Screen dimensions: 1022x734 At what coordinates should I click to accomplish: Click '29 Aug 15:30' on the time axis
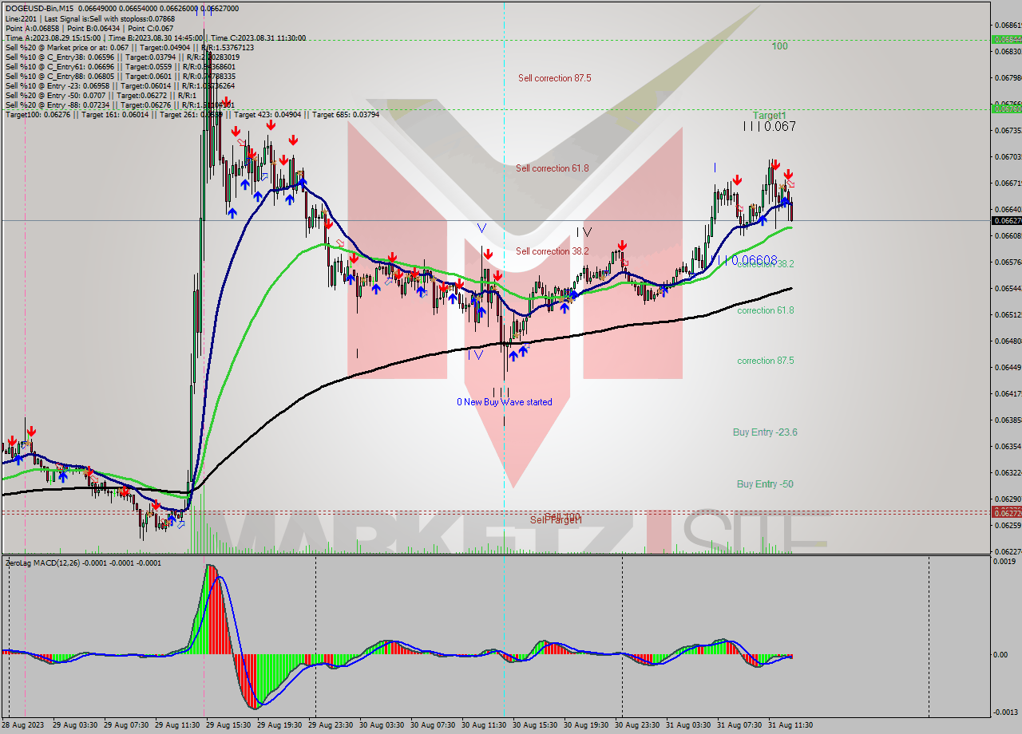tap(228, 725)
